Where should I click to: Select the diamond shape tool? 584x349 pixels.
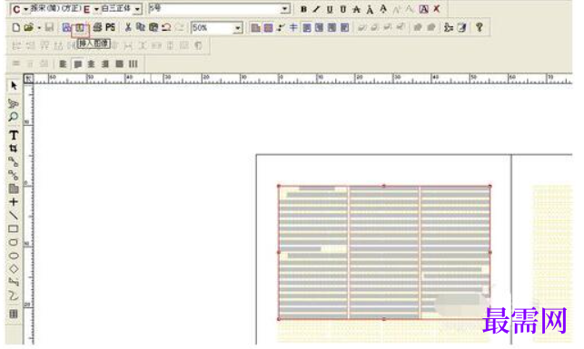tap(14, 268)
